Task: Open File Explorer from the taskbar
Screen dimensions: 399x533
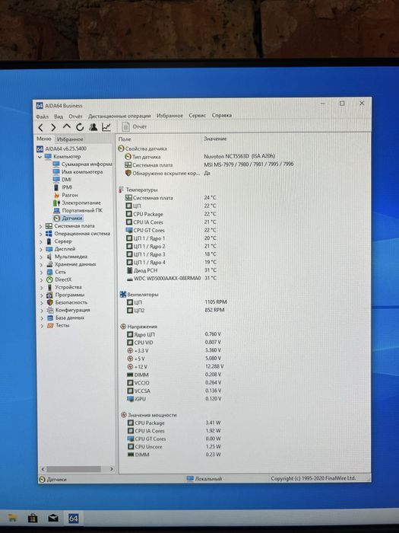Action: [13, 518]
